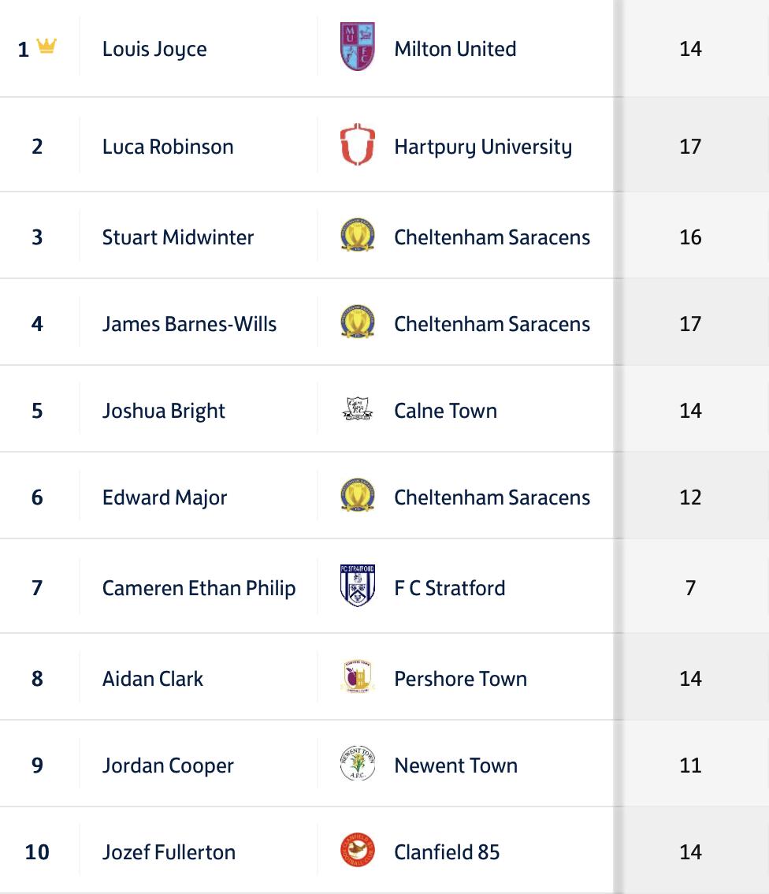Click the Pershore Town club crest

pyautogui.click(x=357, y=678)
